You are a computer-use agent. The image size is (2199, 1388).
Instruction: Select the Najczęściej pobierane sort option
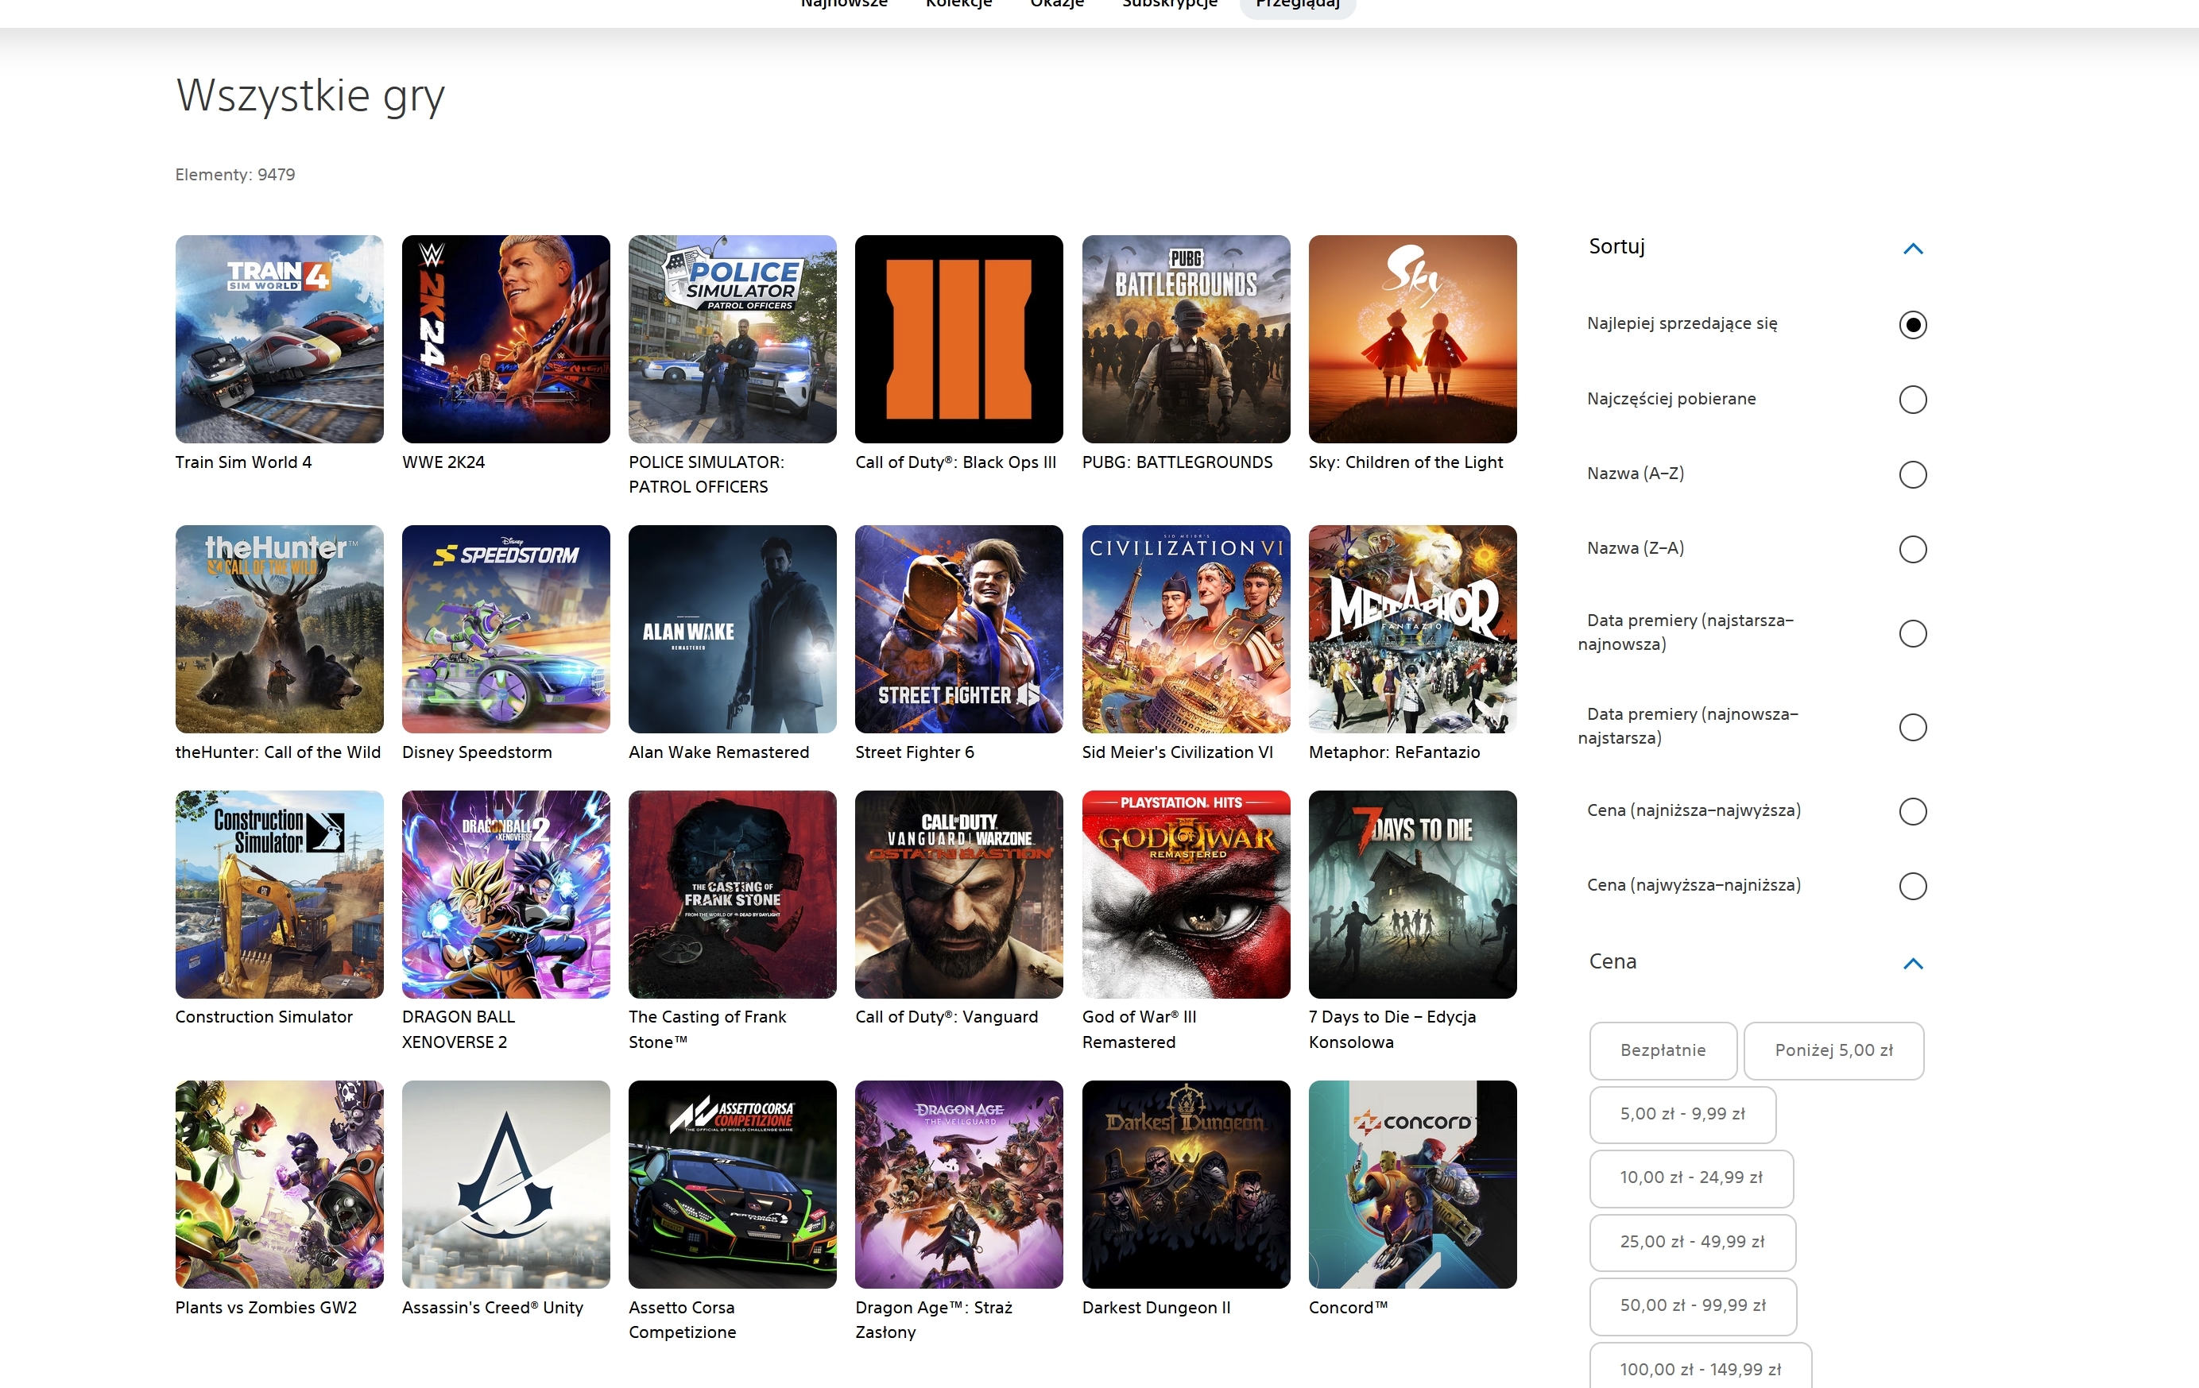pos(1912,399)
